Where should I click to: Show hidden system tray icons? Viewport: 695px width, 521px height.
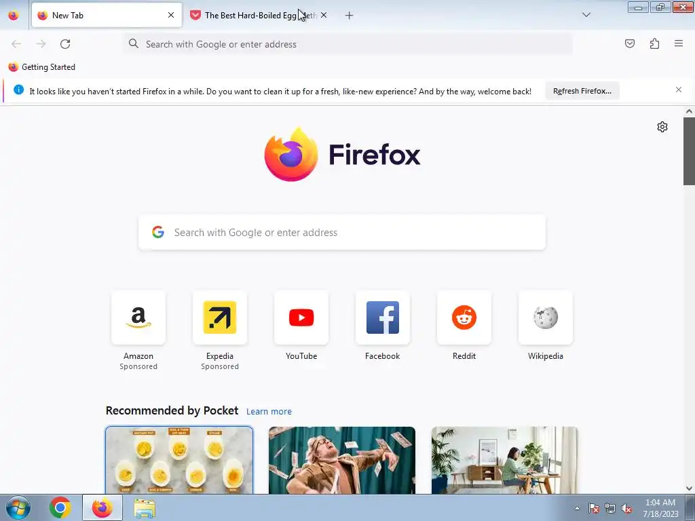tap(577, 508)
